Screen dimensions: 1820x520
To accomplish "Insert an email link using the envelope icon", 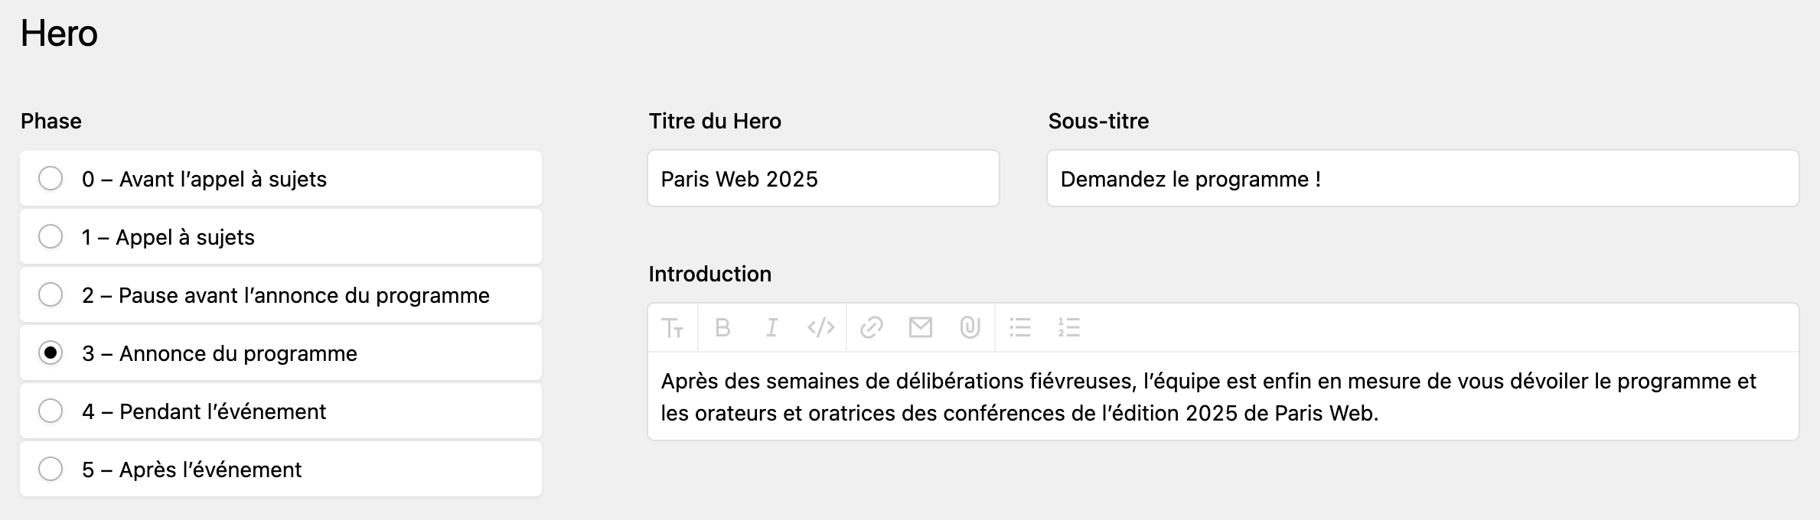I will [x=921, y=327].
